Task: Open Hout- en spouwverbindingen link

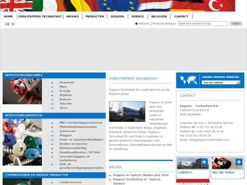Action: 81,140
